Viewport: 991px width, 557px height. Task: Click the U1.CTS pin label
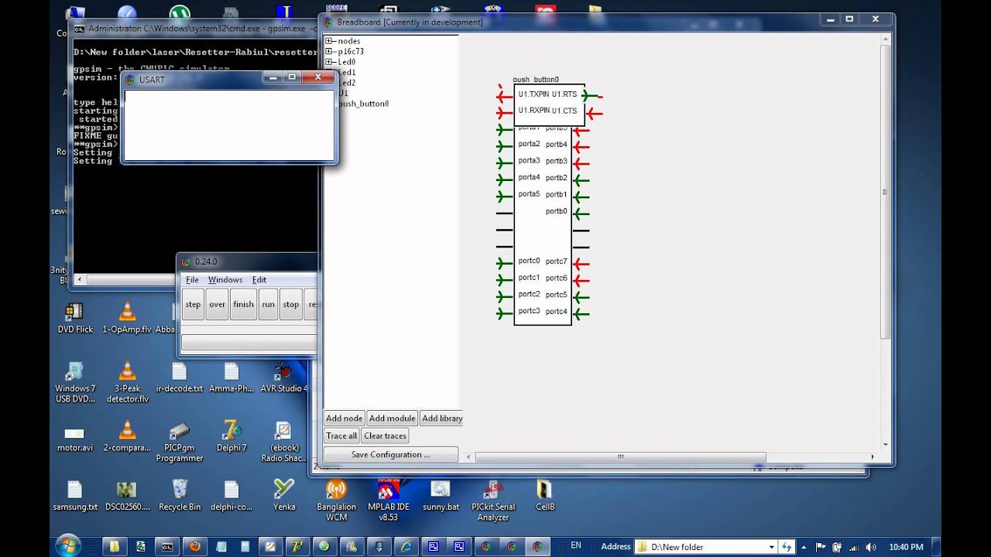pyautogui.click(x=564, y=111)
